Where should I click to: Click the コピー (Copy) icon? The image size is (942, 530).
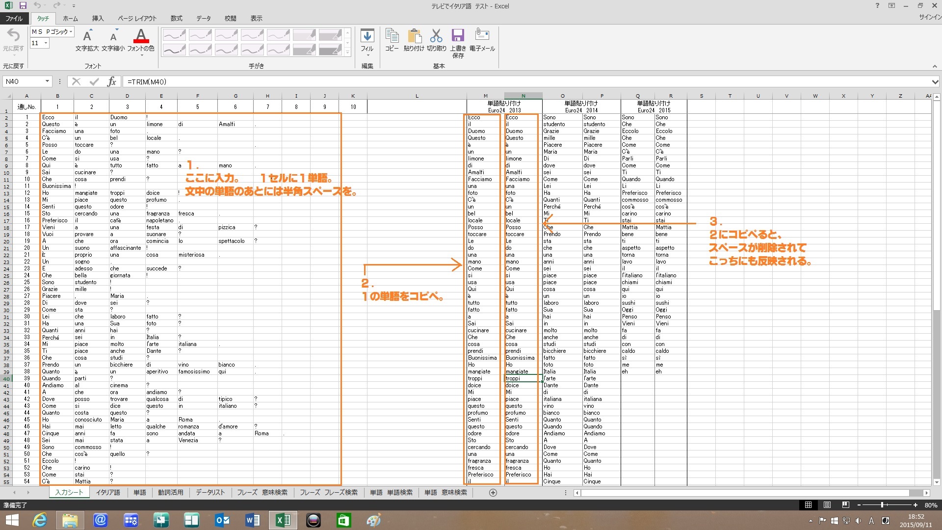pyautogui.click(x=392, y=37)
